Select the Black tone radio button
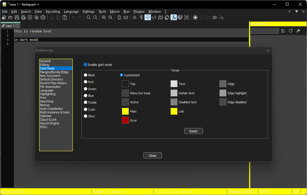 tap(86, 75)
